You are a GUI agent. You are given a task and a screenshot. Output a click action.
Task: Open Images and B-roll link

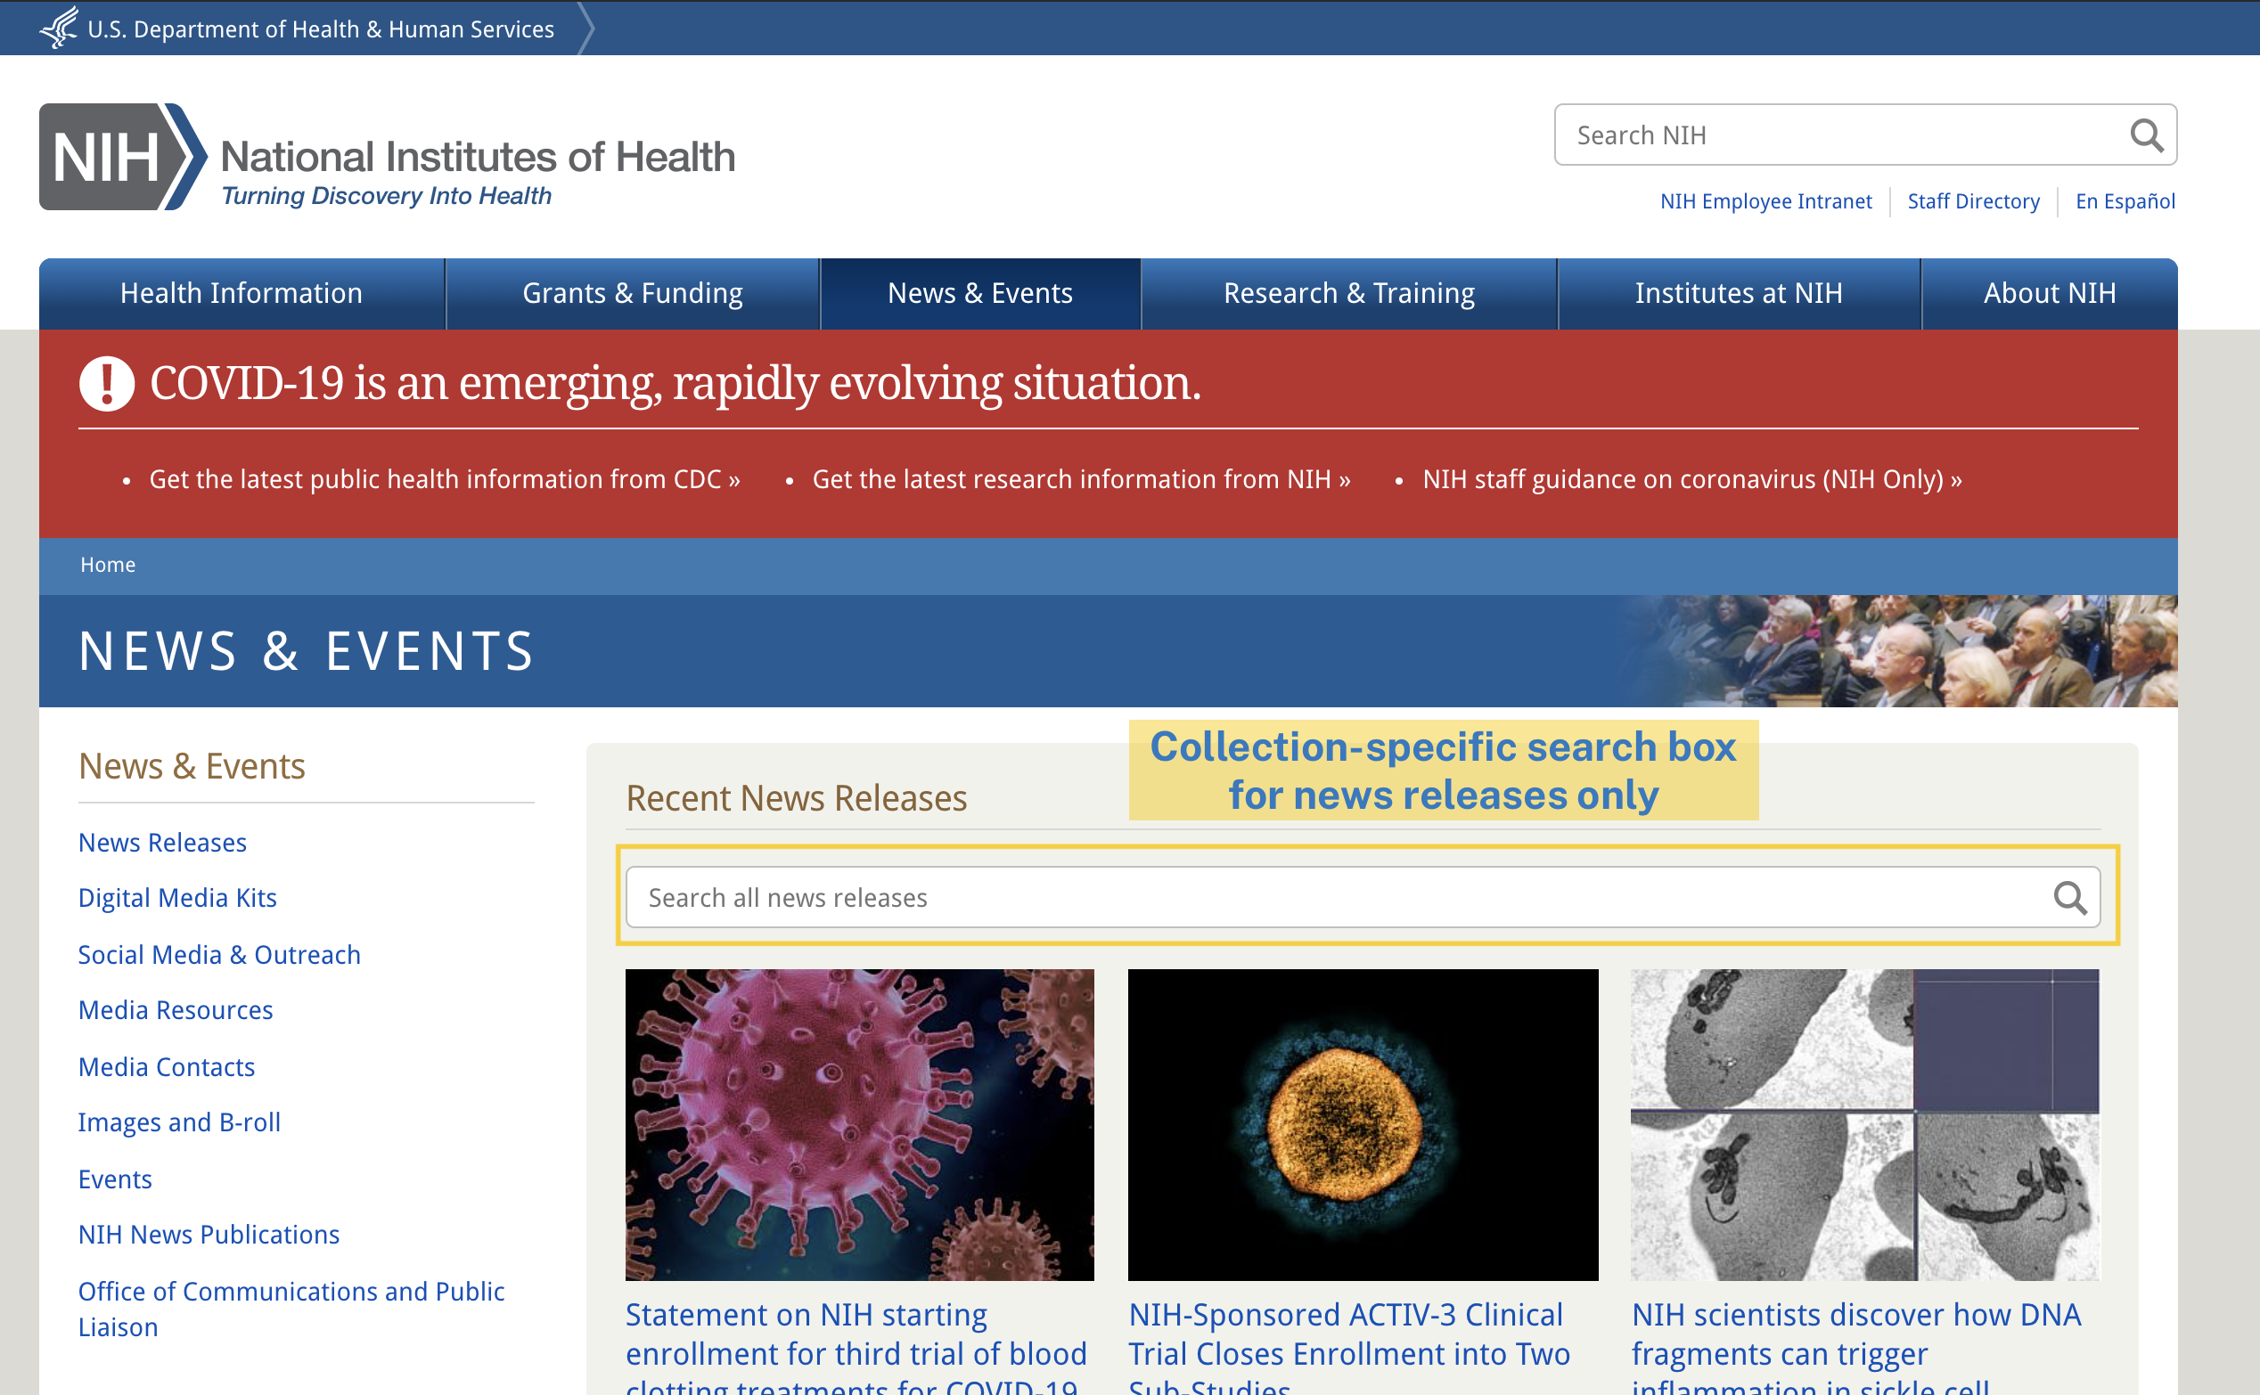point(179,1122)
